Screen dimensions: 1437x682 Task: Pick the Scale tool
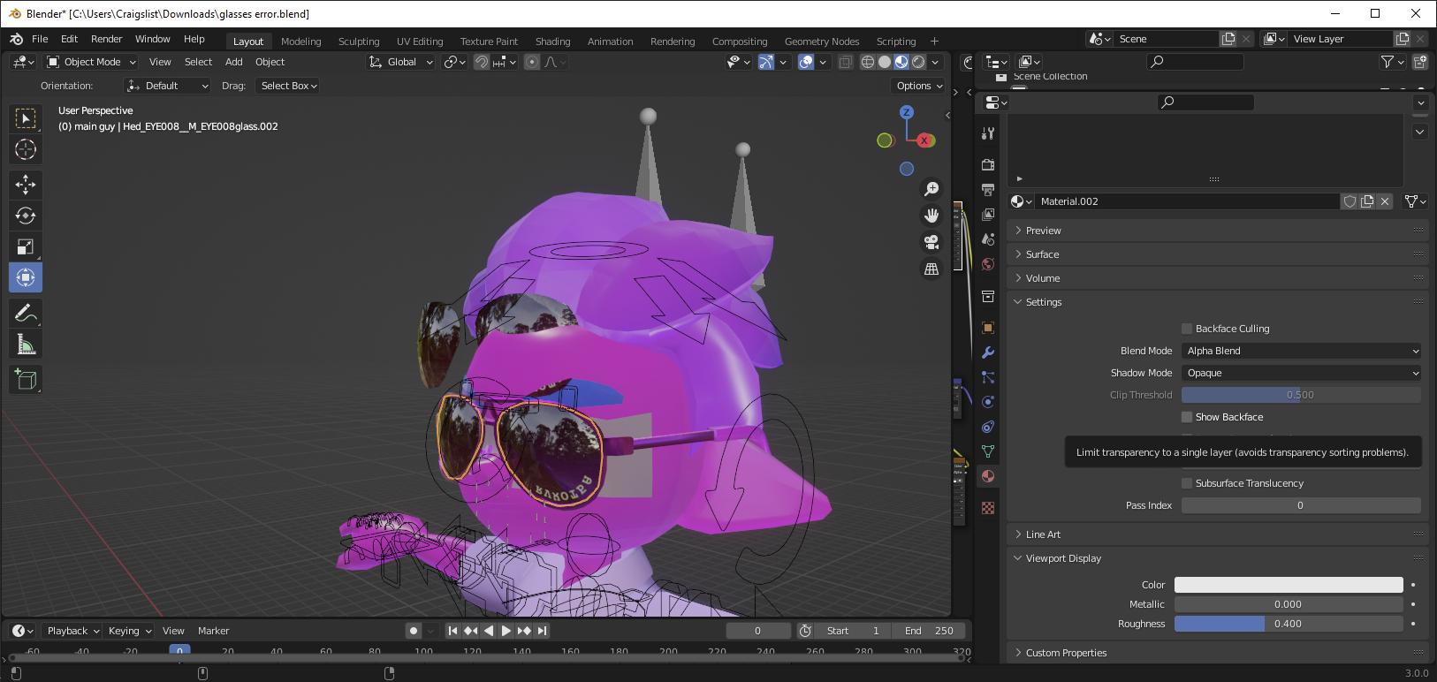tap(26, 246)
